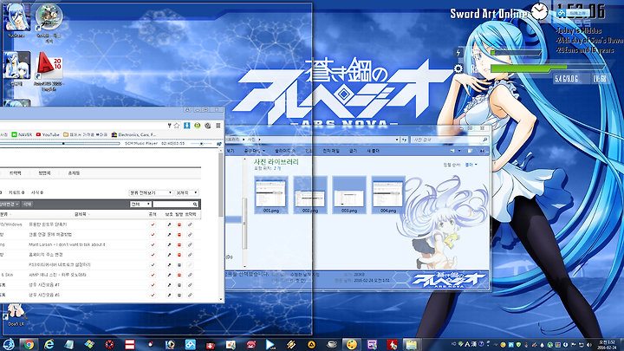Screen dimensions: 624x351
Task: Start 슬라이드 쇼 from Explorer toolbar
Action: 285,151
